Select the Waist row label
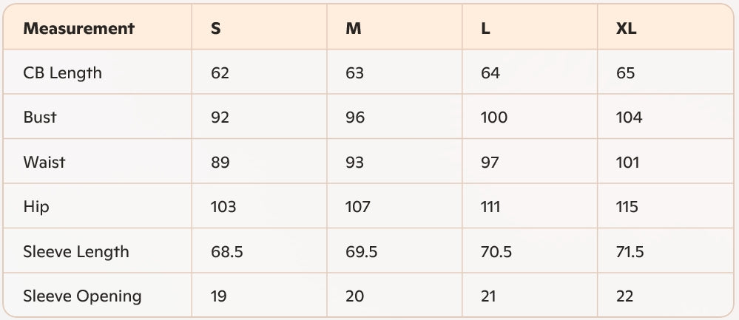The image size is (739, 320). 44,162
